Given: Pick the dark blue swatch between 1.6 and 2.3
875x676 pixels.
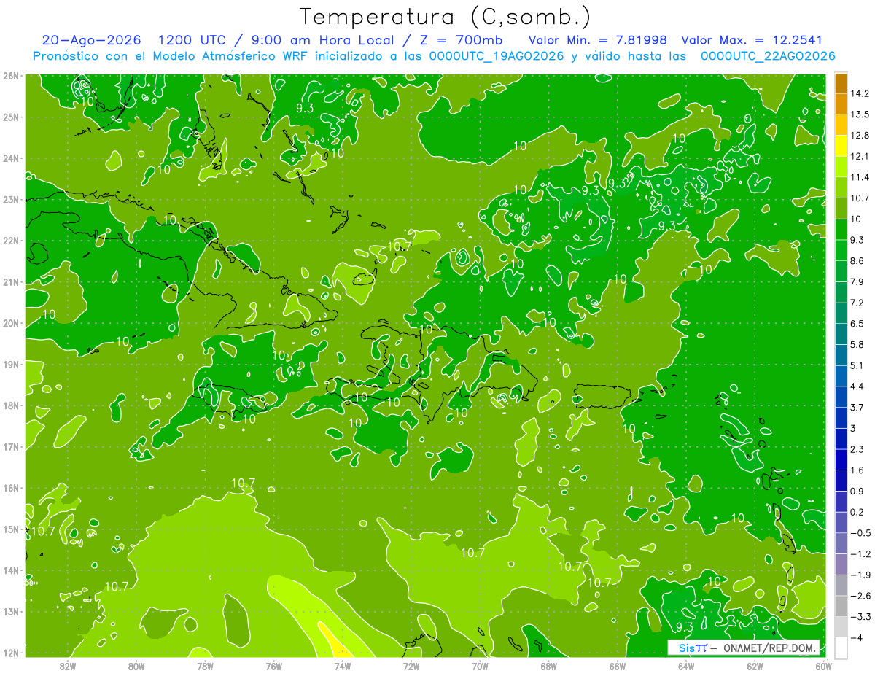Looking at the screenshot, I should (x=841, y=459).
